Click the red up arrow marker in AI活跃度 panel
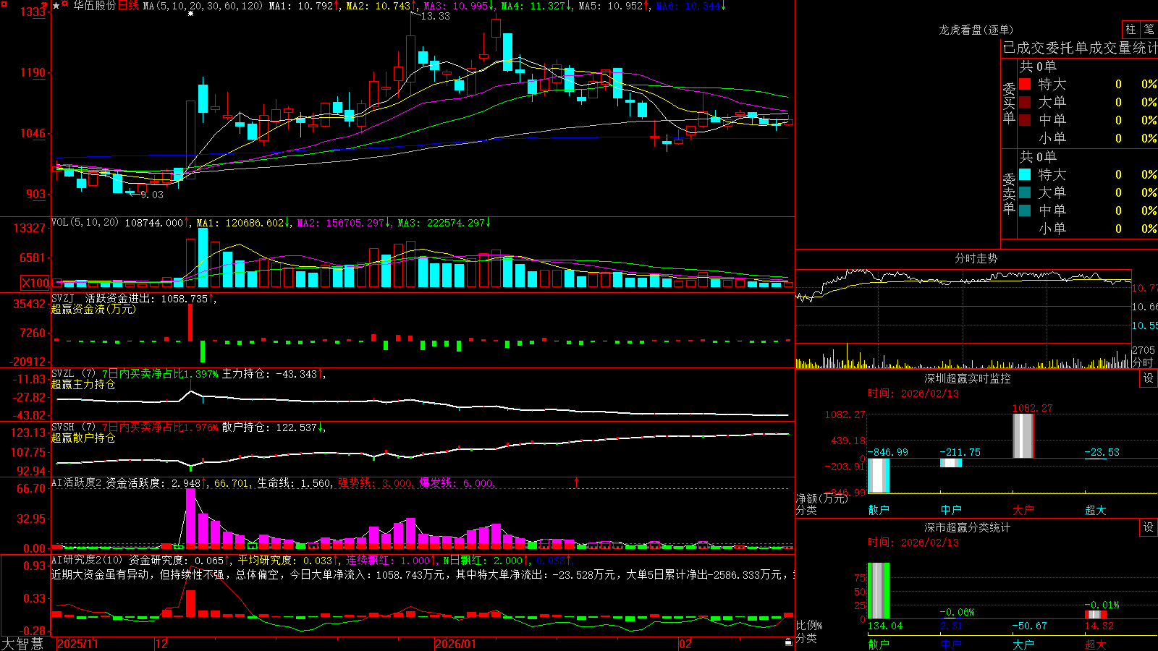The image size is (1158, 651). click(x=577, y=482)
